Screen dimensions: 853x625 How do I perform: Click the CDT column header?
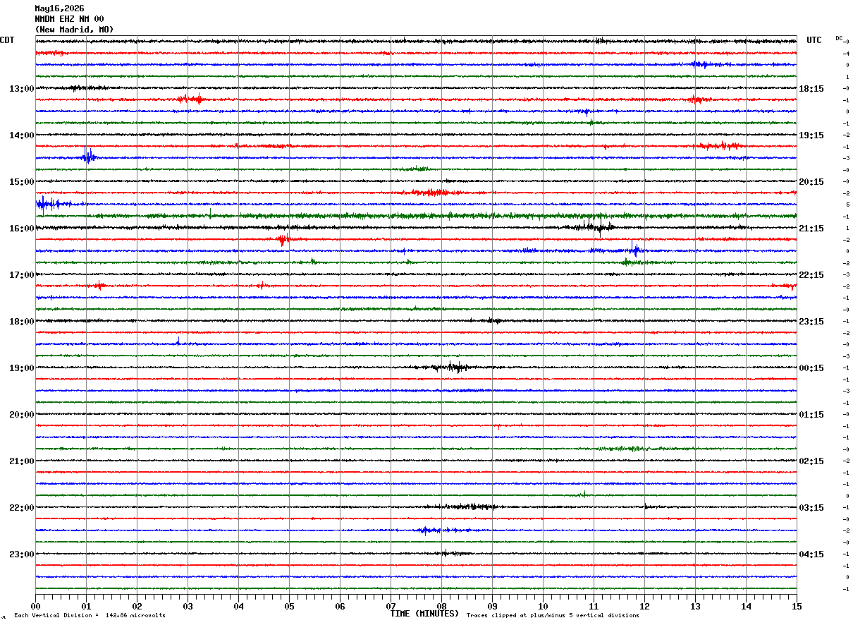click(x=7, y=40)
